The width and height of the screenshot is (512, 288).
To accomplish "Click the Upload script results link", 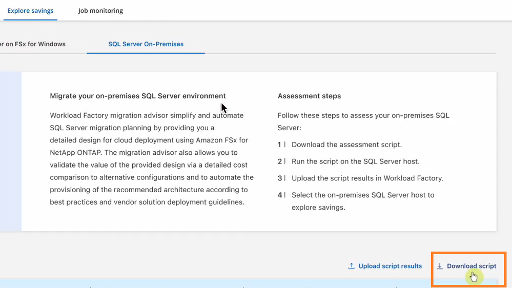I will pyautogui.click(x=390, y=266).
